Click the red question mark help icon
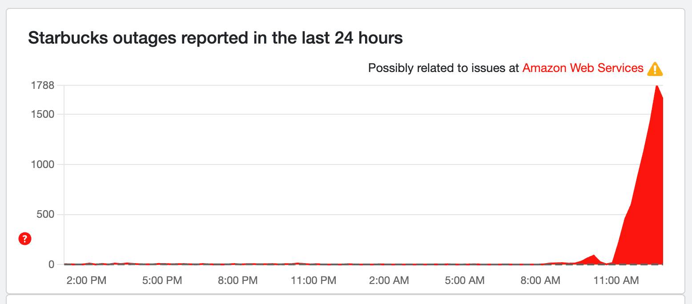This screenshot has height=304, width=692. pyautogui.click(x=25, y=239)
